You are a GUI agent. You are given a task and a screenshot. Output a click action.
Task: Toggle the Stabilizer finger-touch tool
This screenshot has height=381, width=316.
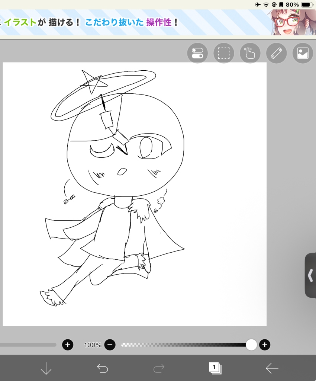(250, 53)
